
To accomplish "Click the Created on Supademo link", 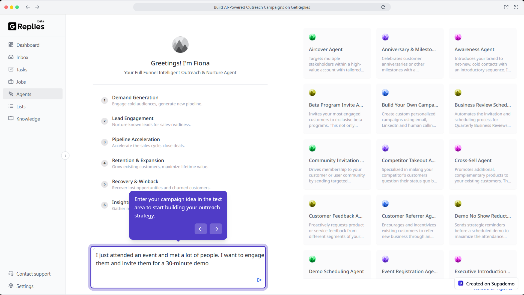I will point(487,284).
